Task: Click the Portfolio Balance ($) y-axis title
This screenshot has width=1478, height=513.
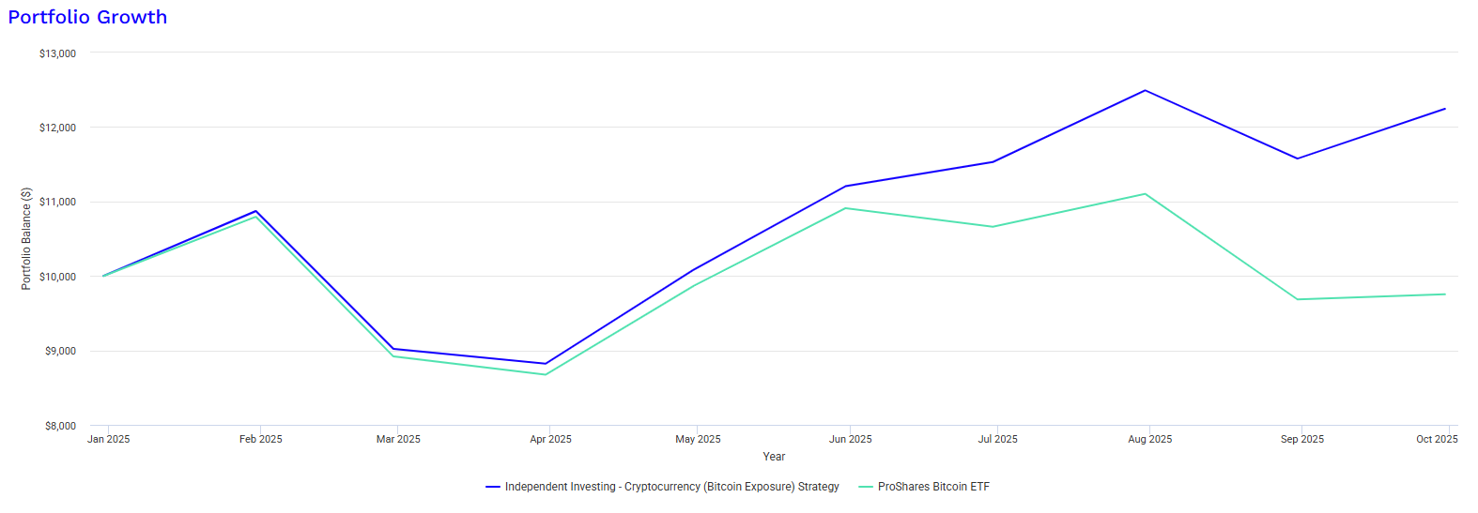Action: [26, 239]
